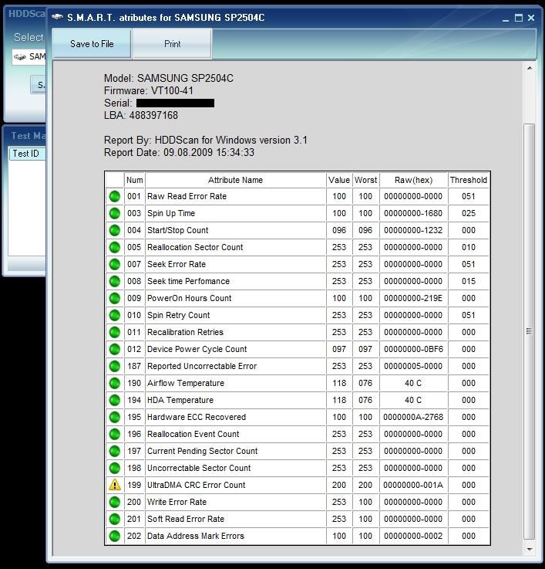
Task: Click raw value '00000000-219E'
Action: click(x=413, y=298)
